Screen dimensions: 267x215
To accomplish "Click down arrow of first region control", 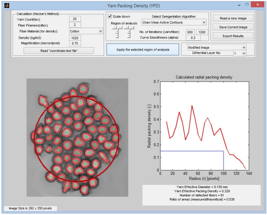I will coord(117,36).
